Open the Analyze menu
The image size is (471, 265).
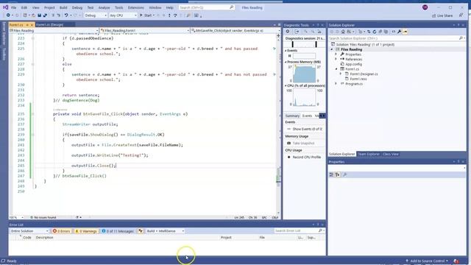[x=104, y=7]
